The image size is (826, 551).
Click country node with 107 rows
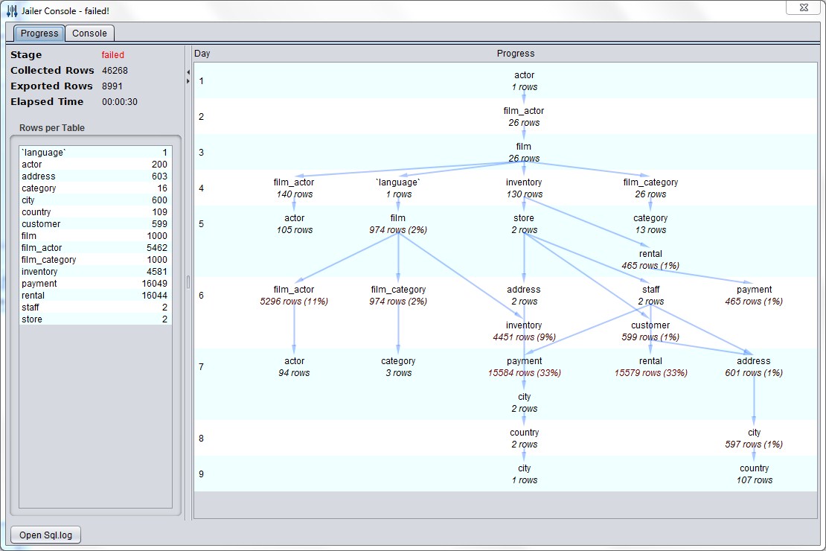(754, 474)
